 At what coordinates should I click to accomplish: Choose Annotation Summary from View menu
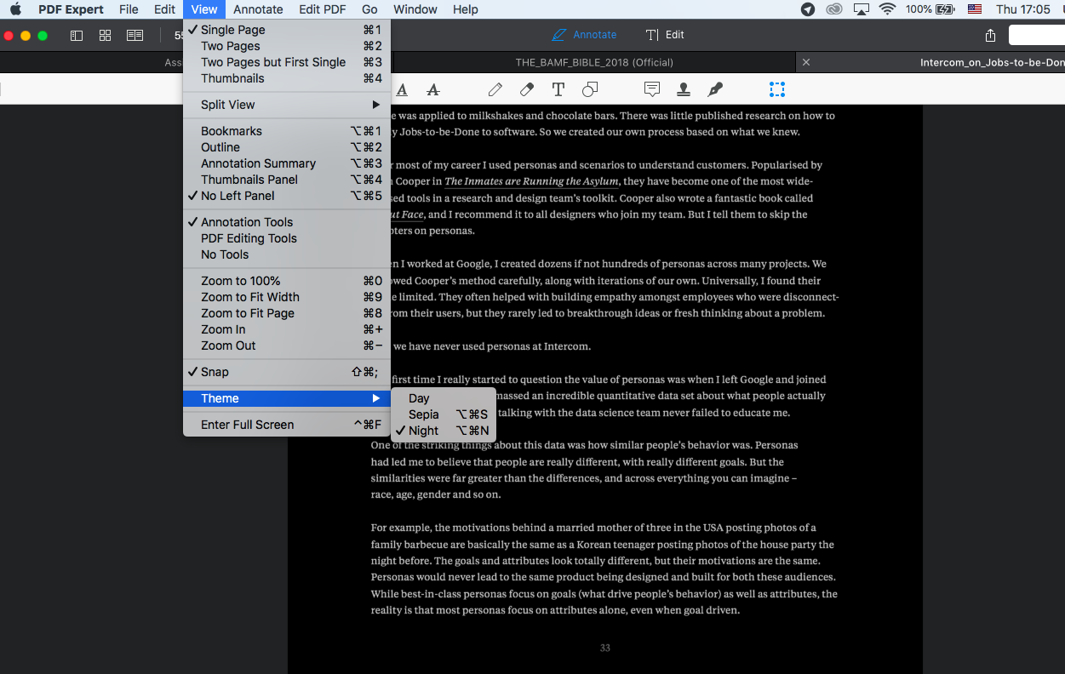[x=258, y=163]
